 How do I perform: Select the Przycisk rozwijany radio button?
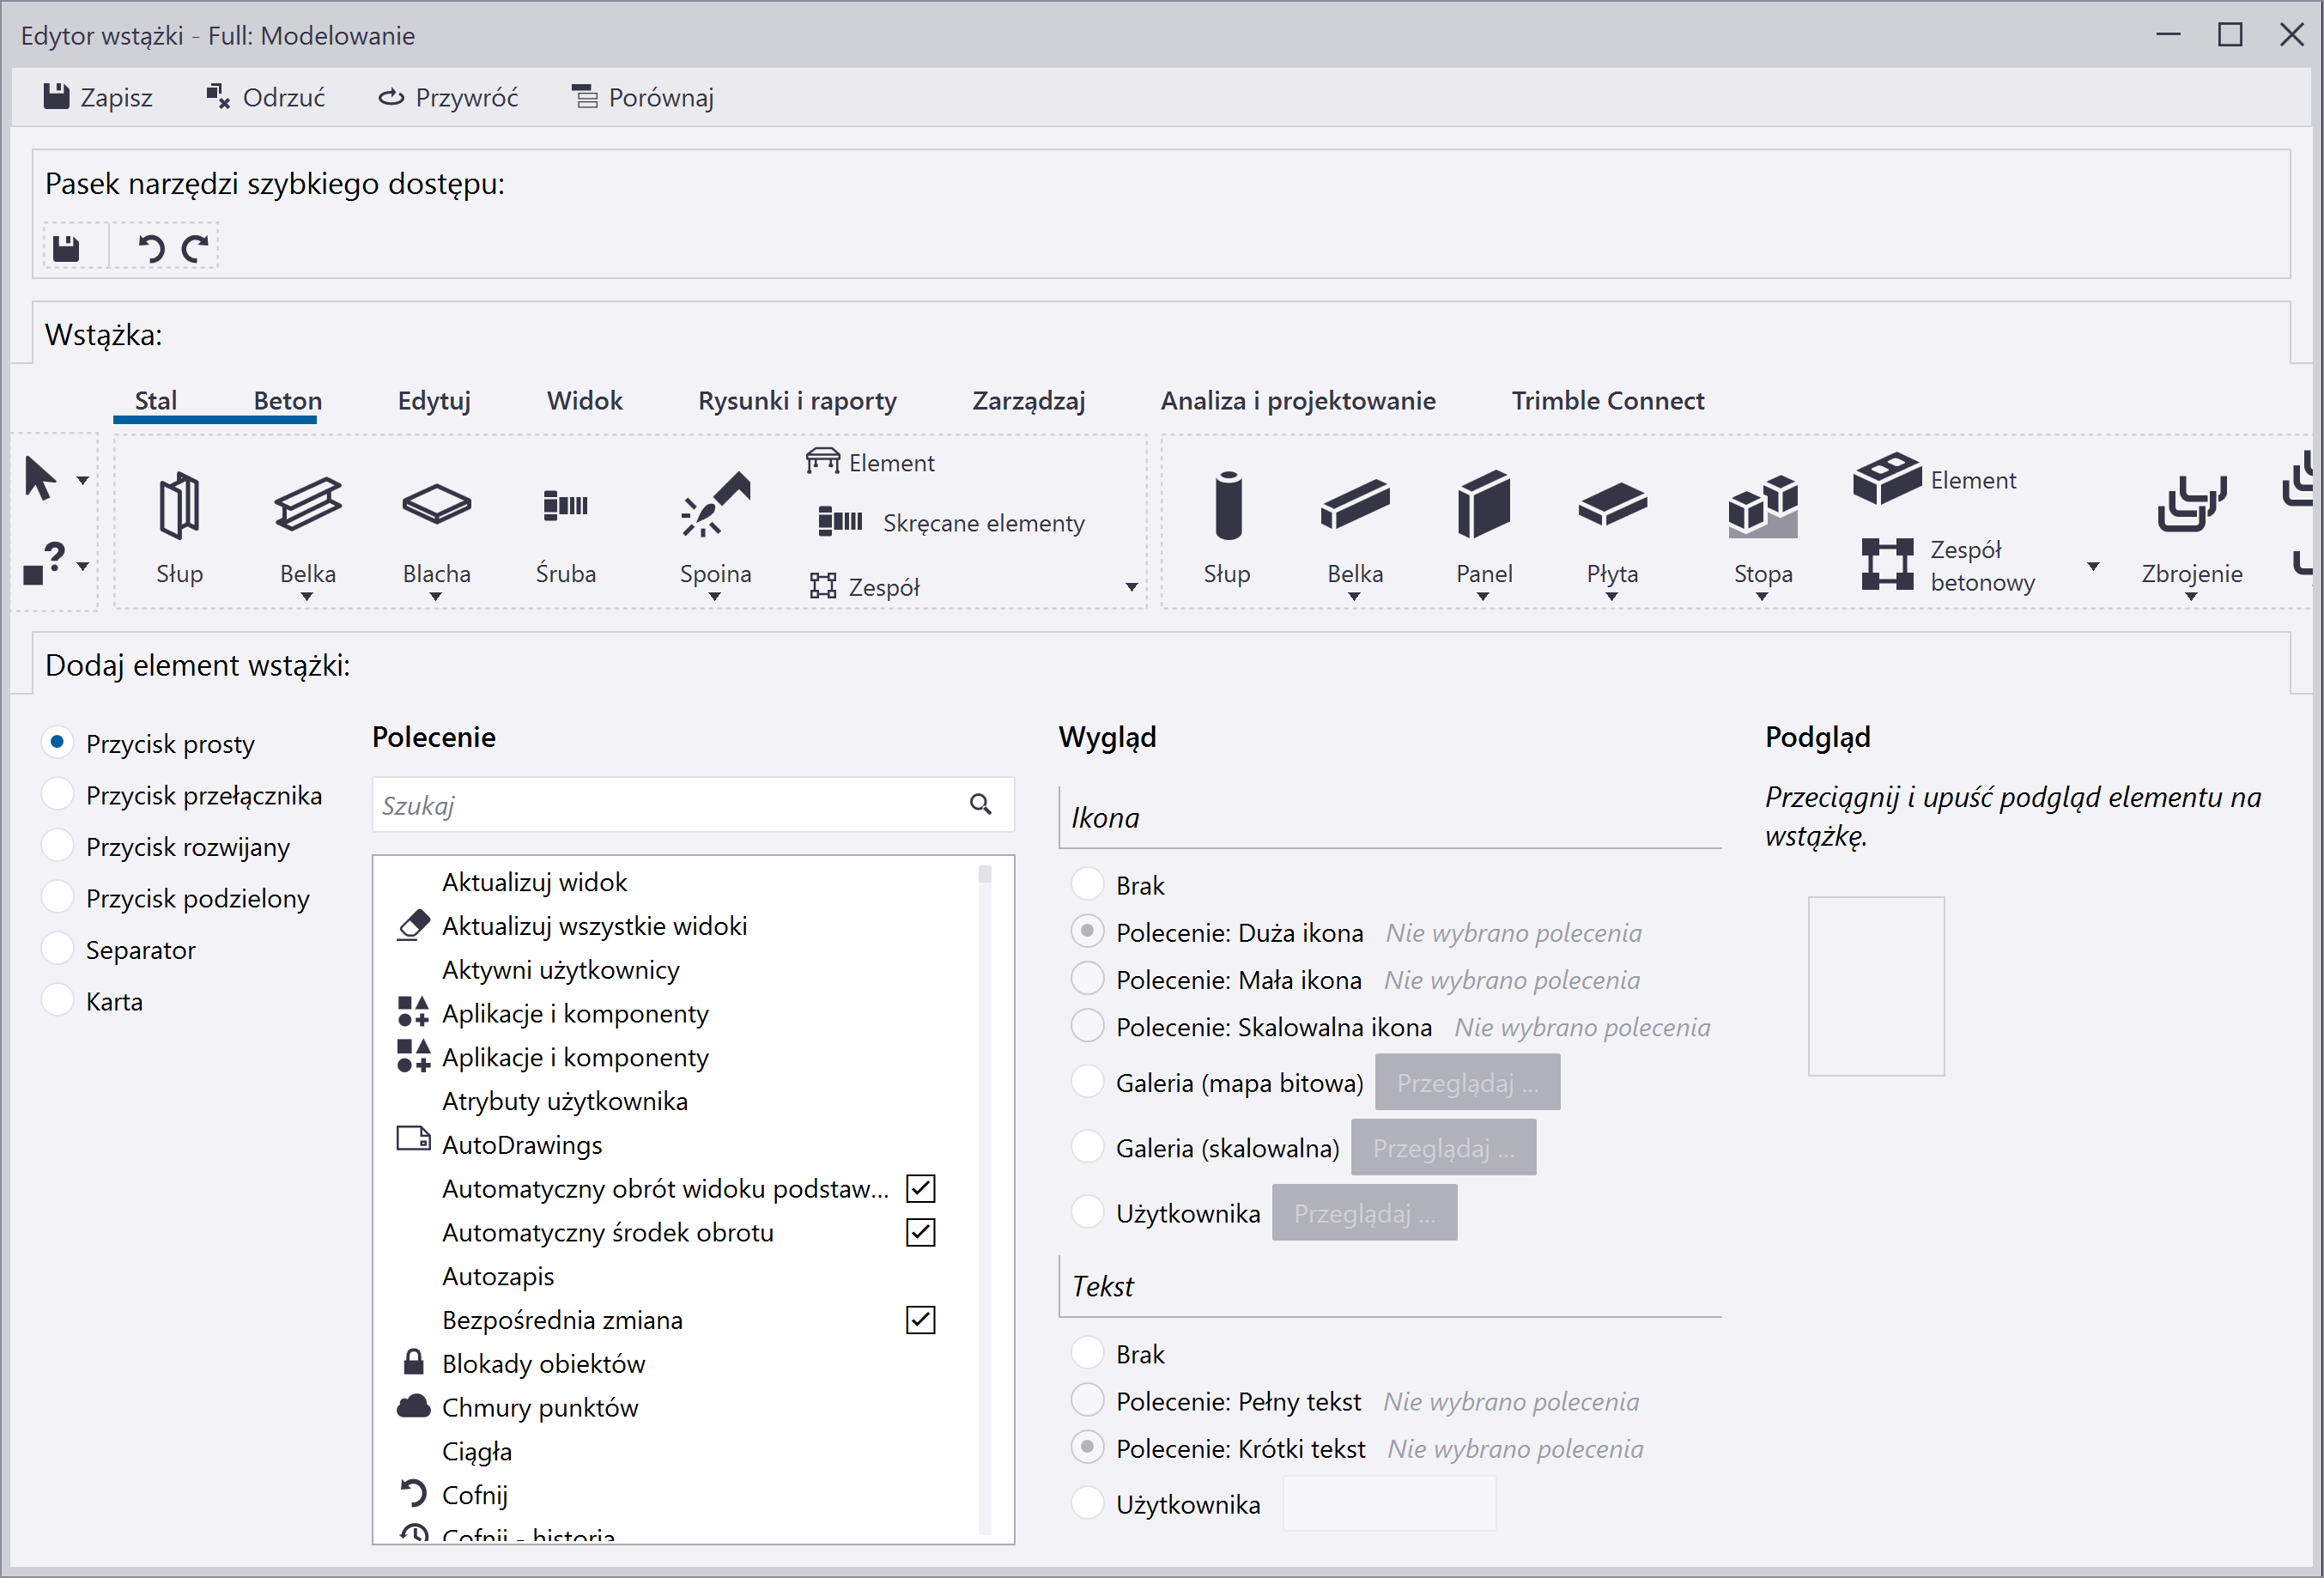(x=58, y=846)
